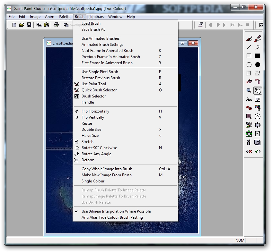The width and height of the screenshot is (272, 252).
Task: Click the film strip animation icon
Action: [249, 143]
